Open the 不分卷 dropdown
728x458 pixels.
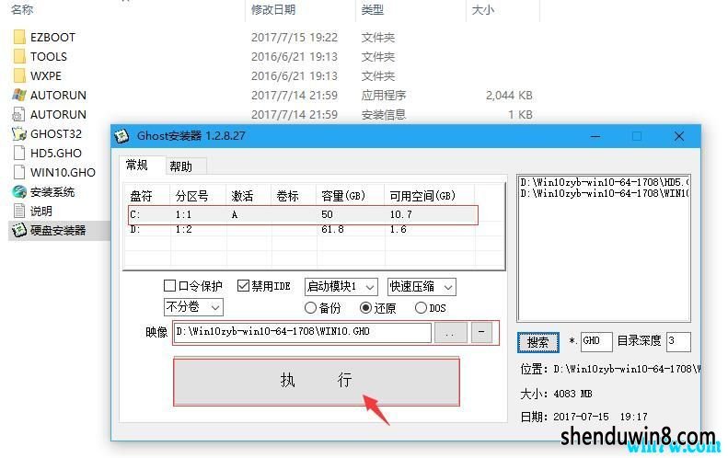click(193, 307)
